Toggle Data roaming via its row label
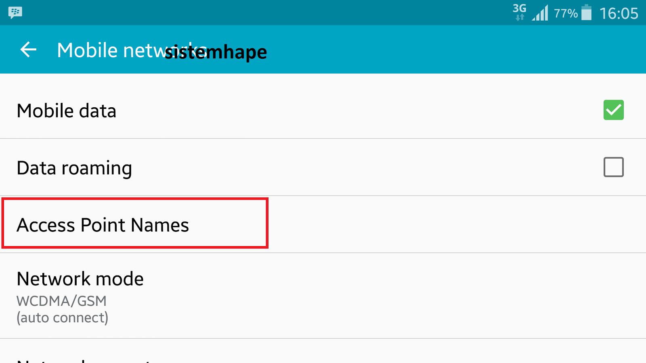This screenshot has height=363, width=646. pyautogui.click(x=74, y=169)
